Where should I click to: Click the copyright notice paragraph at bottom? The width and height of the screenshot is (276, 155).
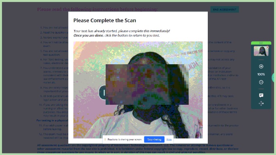point(138,149)
